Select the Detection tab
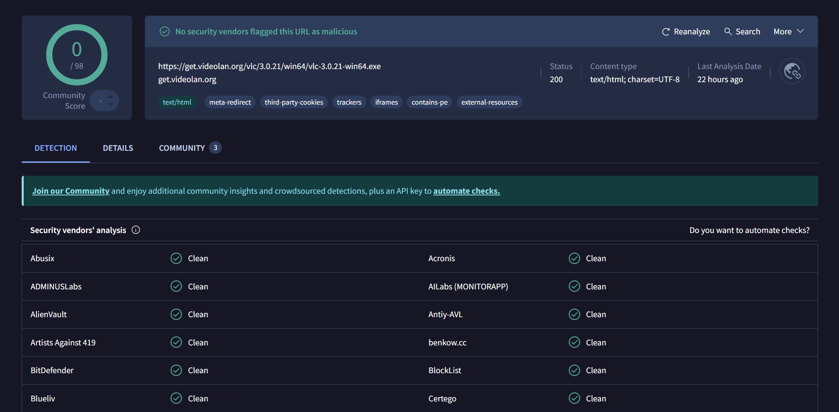The height and width of the screenshot is (412, 839). (56, 148)
